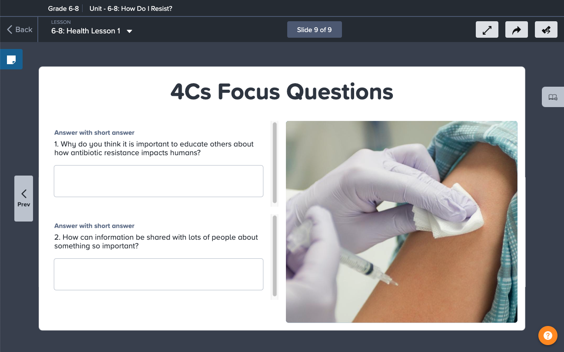Click the answer box for question 2

[x=159, y=274]
